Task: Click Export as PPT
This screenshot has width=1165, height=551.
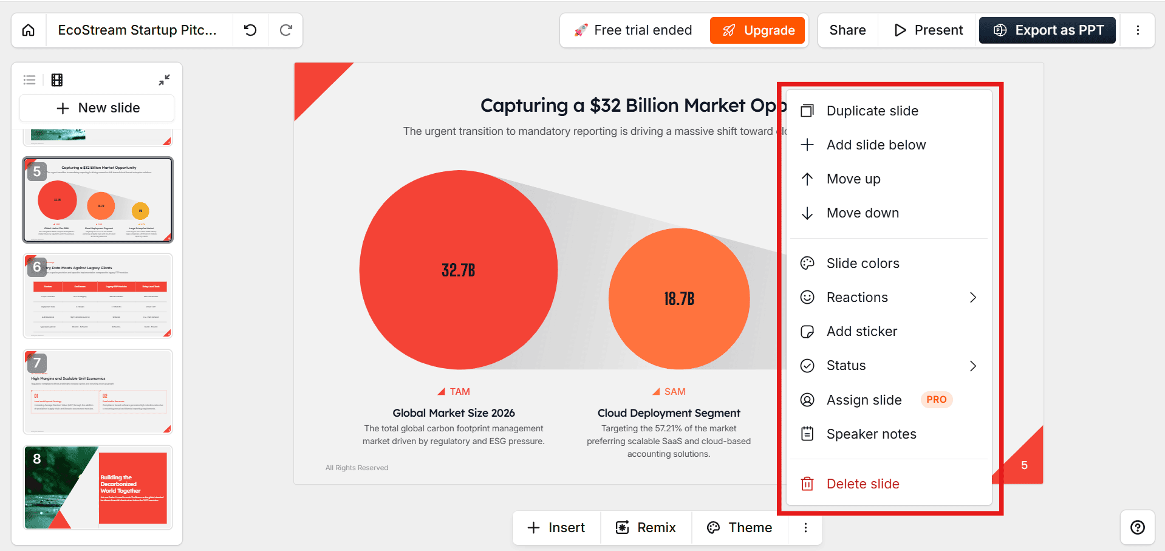Action: click(x=1047, y=30)
